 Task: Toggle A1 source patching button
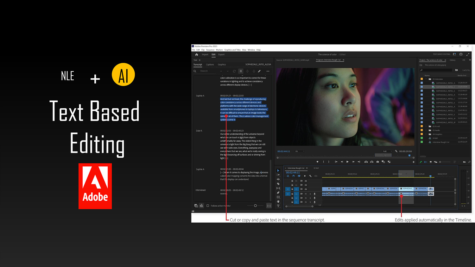288,194
